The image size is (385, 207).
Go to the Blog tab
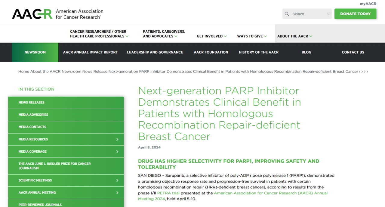306,52
